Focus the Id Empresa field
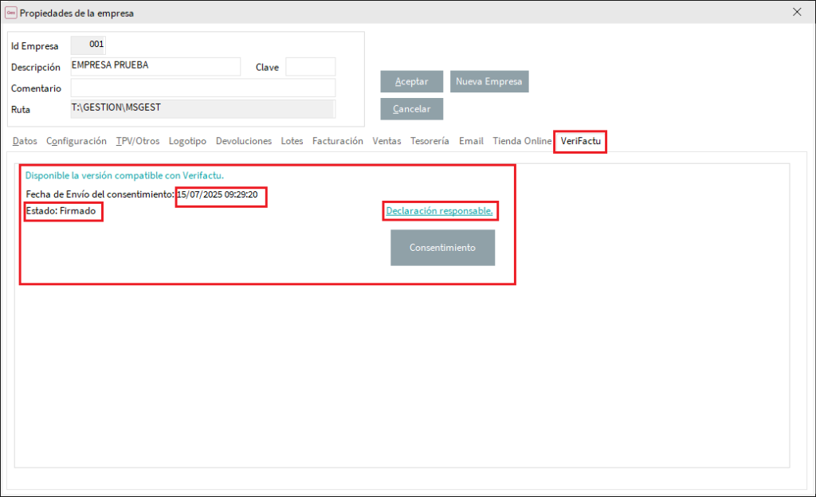The width and height of the screenshot is (816, 497). (88, 45)
